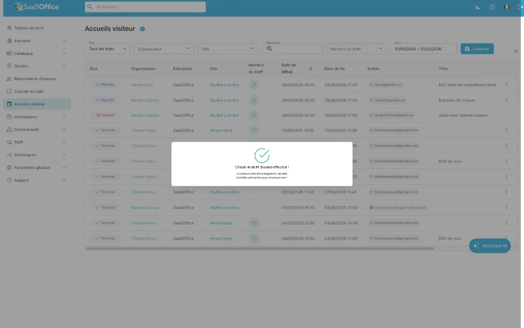
Task: Click the Annulé status chip
Action: 105,116
